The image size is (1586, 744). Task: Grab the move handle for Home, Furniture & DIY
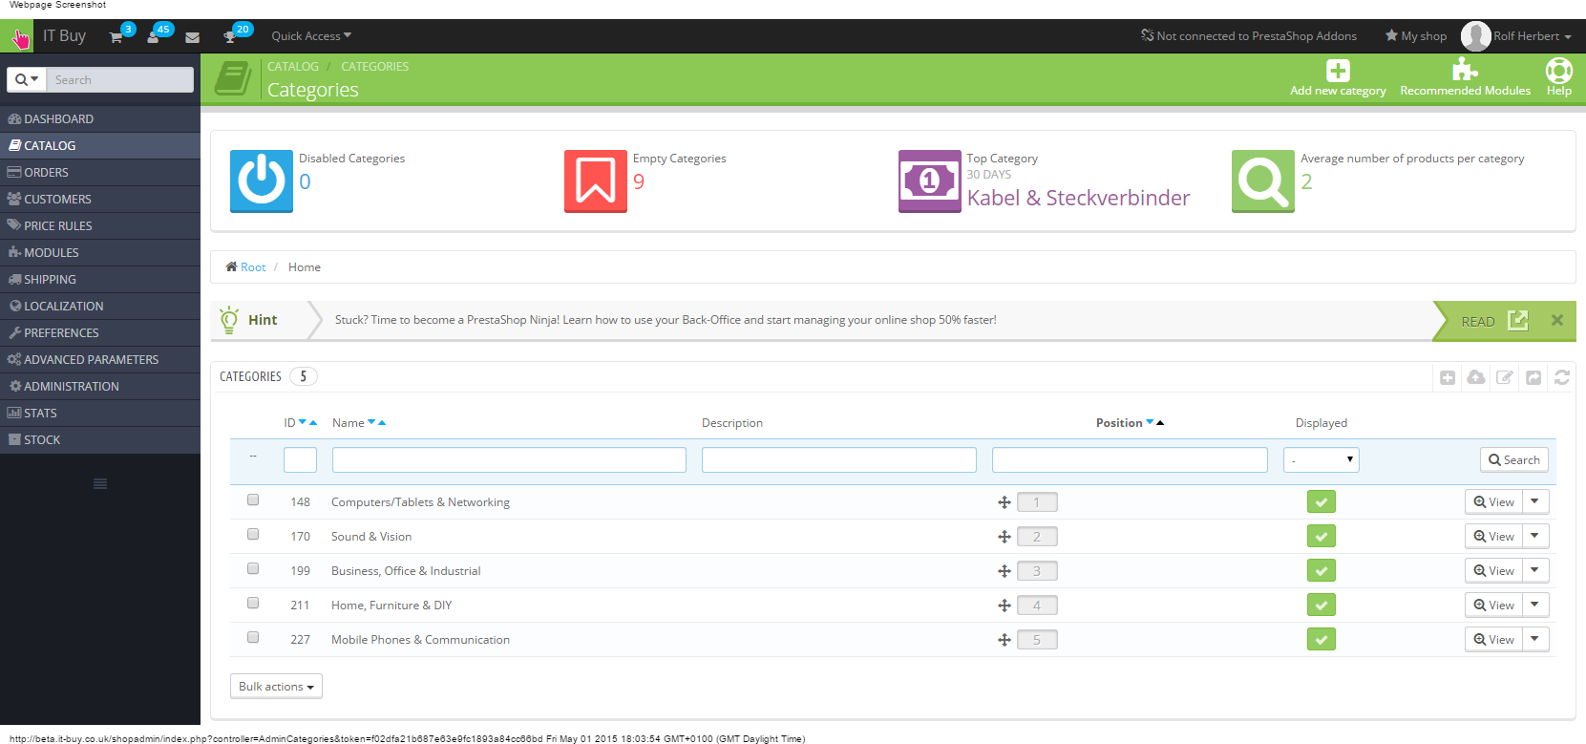coord(1004,606)
